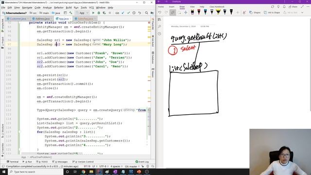Start debugging with the bug icon
The width and height of the screenshot is (311, 175).
pos(99,13)
